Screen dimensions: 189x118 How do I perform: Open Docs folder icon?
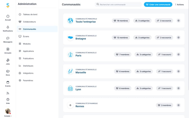point(8,71)
